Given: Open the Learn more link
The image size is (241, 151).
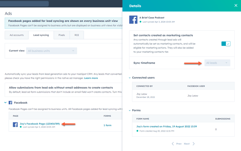Looking at the screenshot, I should [91, 78].
